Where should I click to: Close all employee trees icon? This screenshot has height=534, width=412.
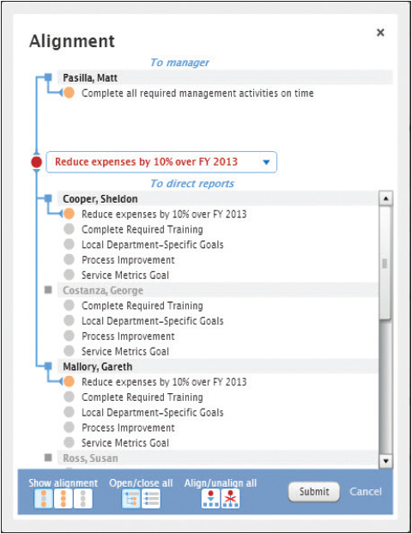[151, 499]
